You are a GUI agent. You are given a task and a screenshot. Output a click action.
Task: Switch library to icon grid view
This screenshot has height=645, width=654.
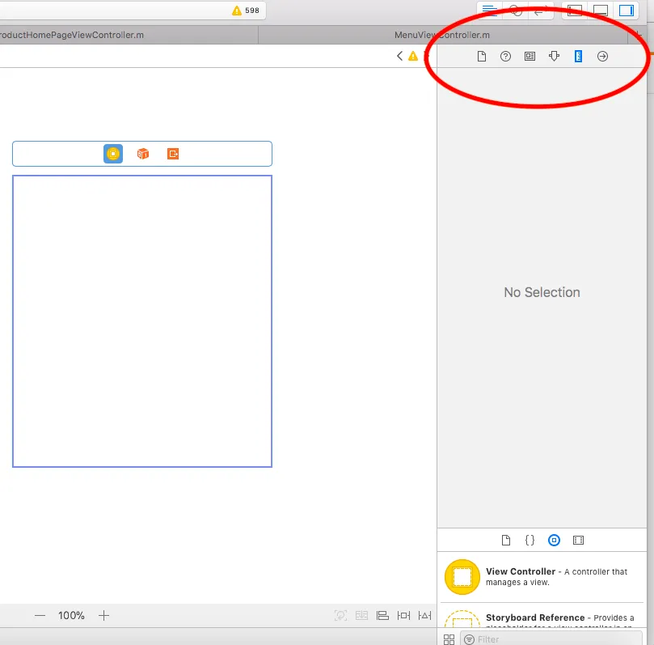[449, 639]
